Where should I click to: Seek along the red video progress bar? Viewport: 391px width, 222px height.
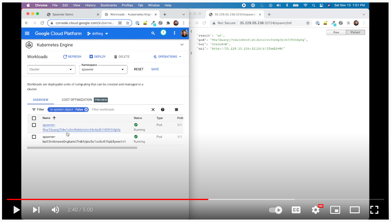[x=108, y=199]
